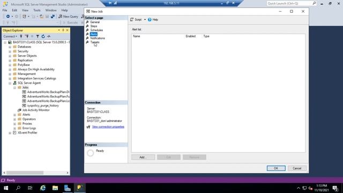343x193 pixels.
Task: Click the Disconnect plug icon
Action: coord(27,36)
